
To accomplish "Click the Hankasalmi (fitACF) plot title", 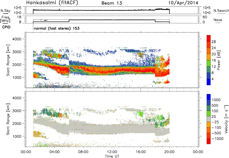I will [x=52, y=3].
